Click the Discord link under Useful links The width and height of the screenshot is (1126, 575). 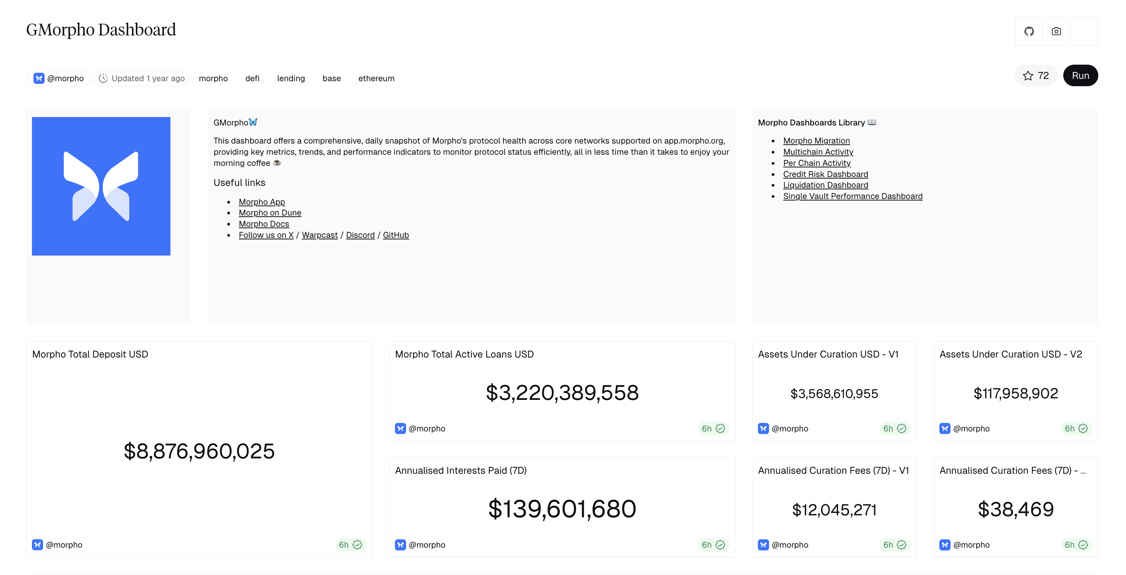point(360,235)
